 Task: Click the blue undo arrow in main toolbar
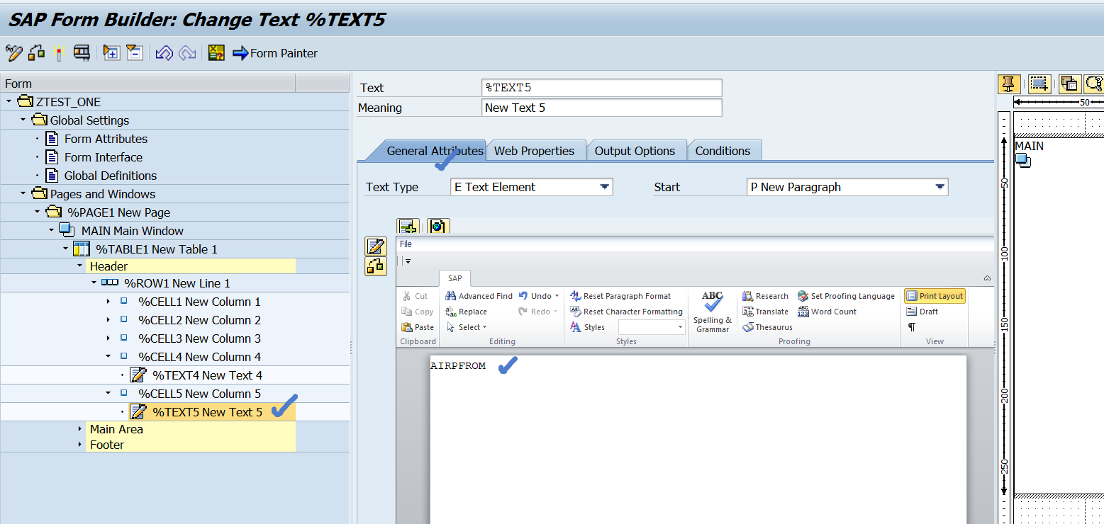[x=164, y=52]
